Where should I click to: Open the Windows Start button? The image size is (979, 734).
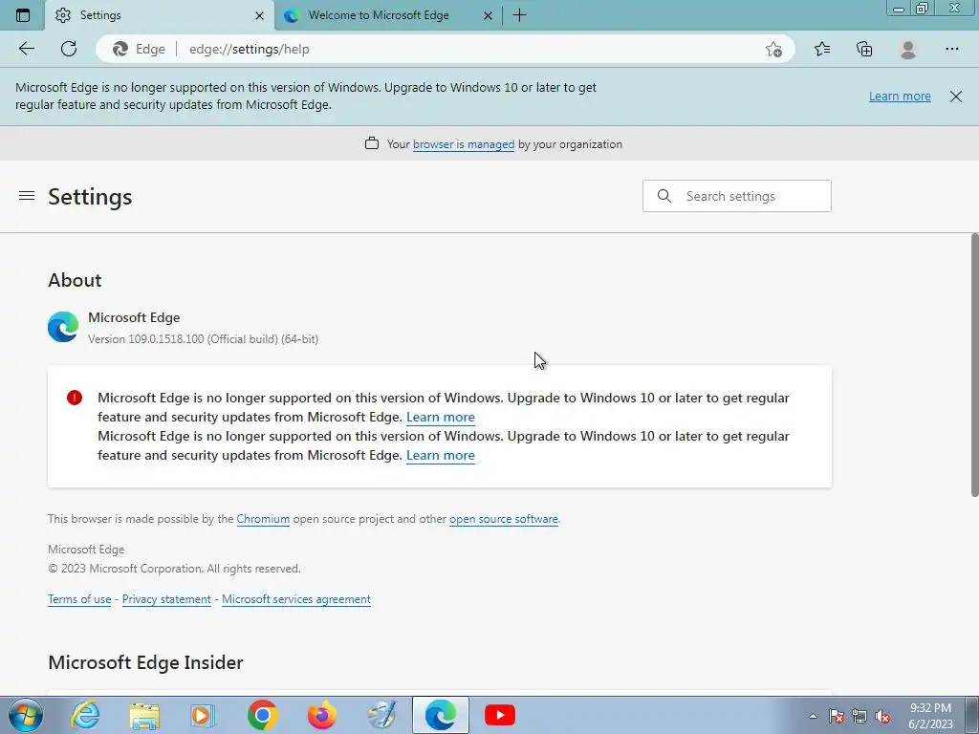(24, 715)
